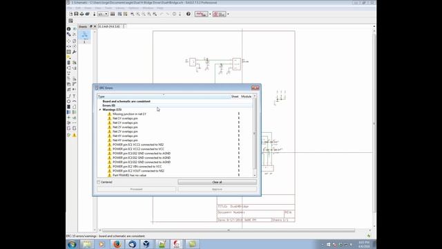Click the Open file toolbar icon

click(x=70, y=14)
